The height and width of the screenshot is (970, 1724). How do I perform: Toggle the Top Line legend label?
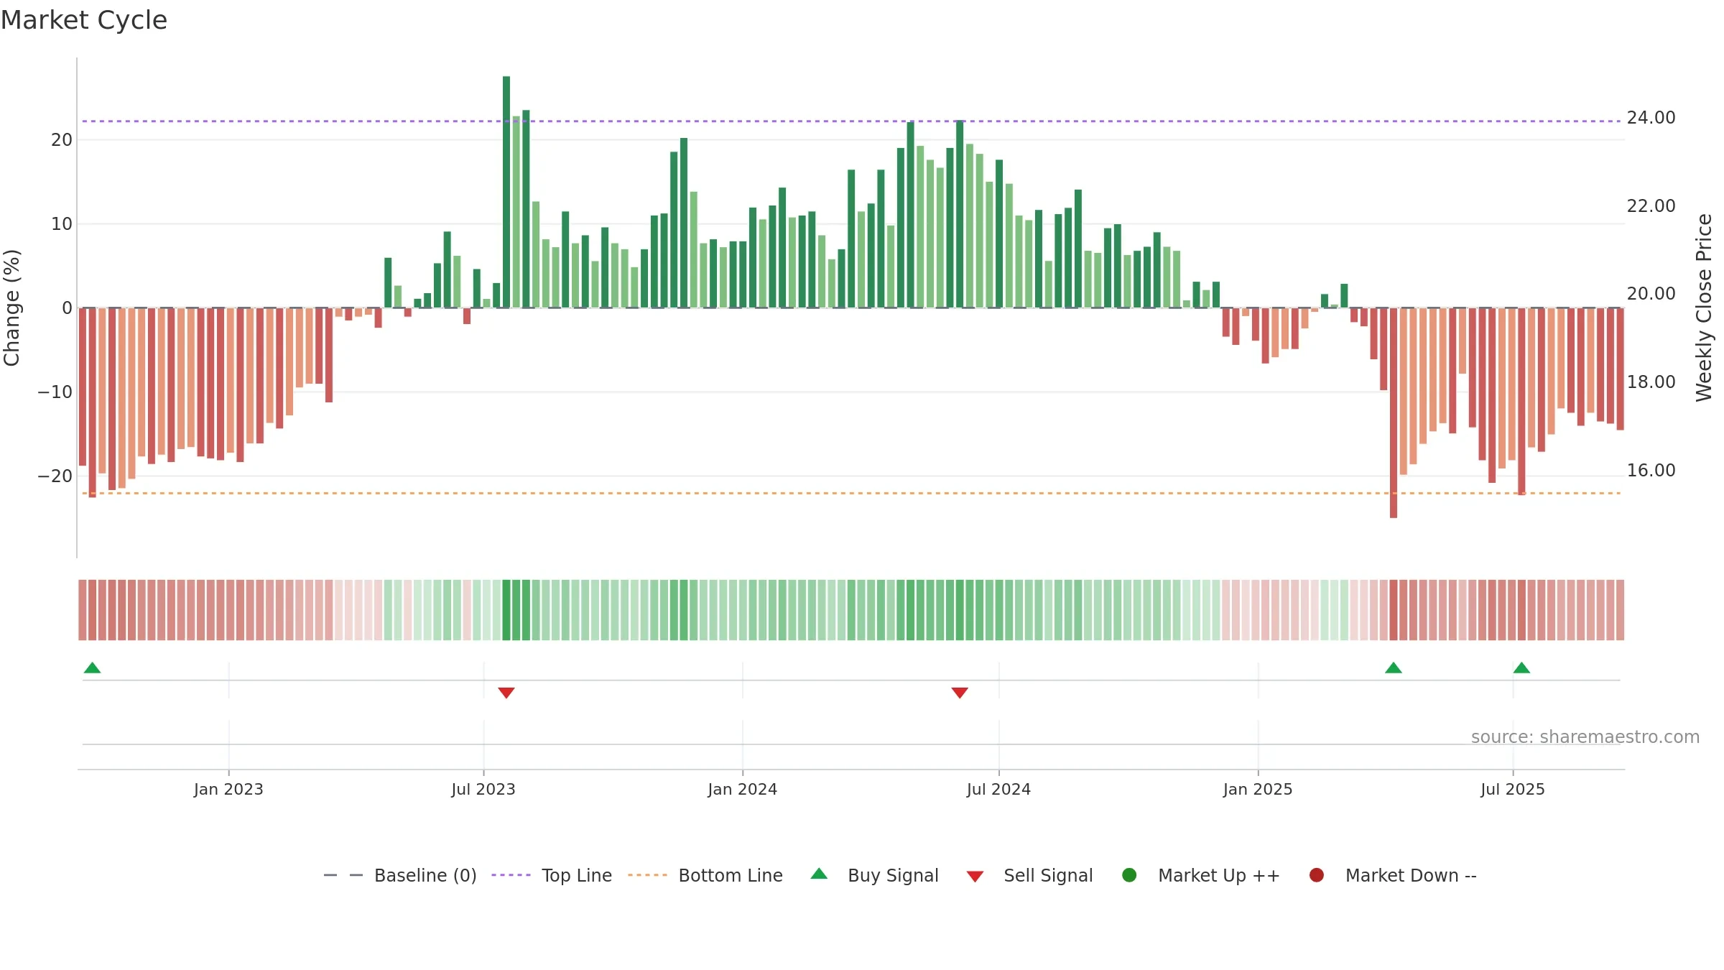coord(577,875)
